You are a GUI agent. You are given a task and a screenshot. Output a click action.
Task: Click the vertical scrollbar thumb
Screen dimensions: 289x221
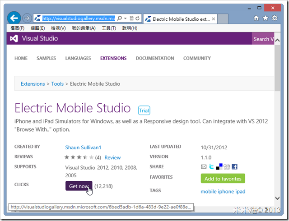click(277, 68)
